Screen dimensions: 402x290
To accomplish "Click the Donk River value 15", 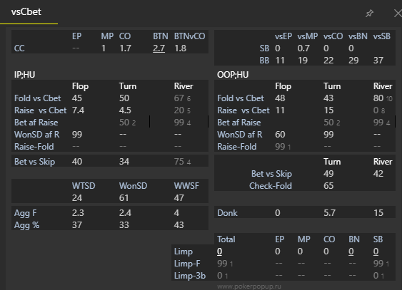I will click(x=378, y=213).
